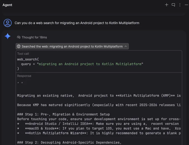Start a new chat with plus icon
The height and width of the screenshot is (145, 189).
[166, 5]
